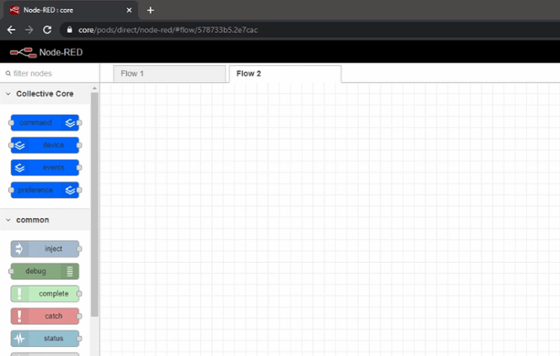Close the Node-RED : core browser tab
The width and height of the screenshot is (560, 356).
(129, 11)
